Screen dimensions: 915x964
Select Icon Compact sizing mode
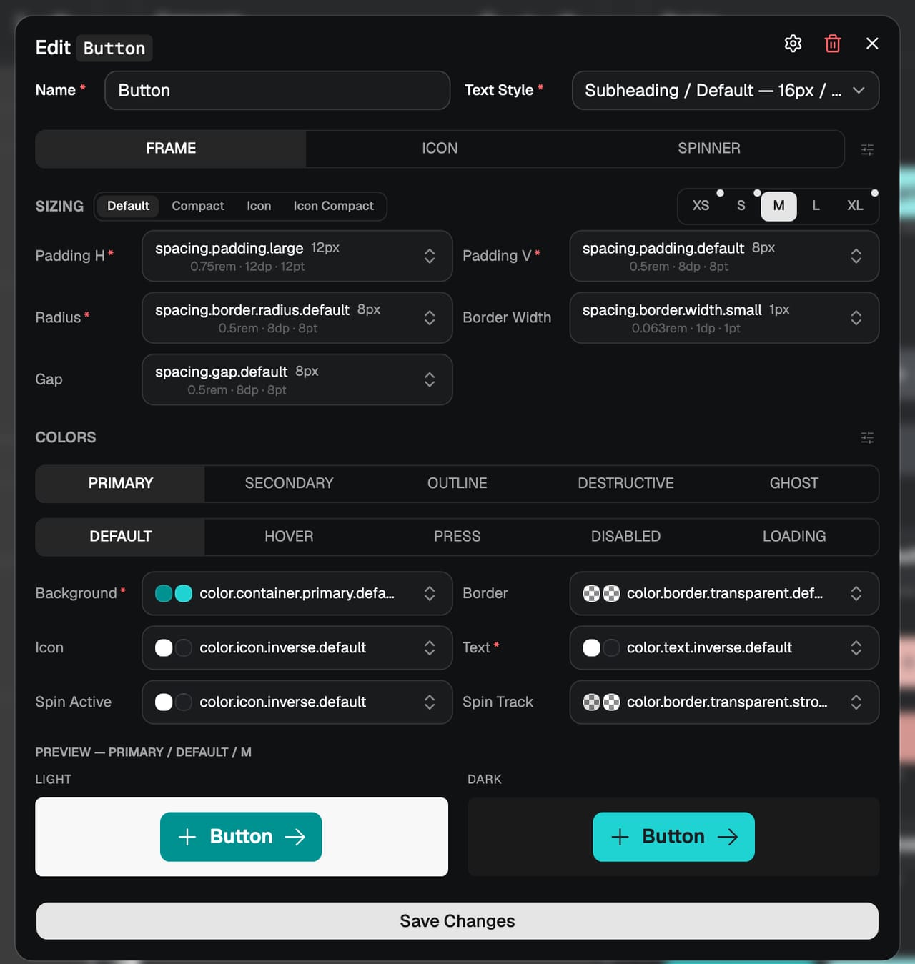click(x=333, y=206)
